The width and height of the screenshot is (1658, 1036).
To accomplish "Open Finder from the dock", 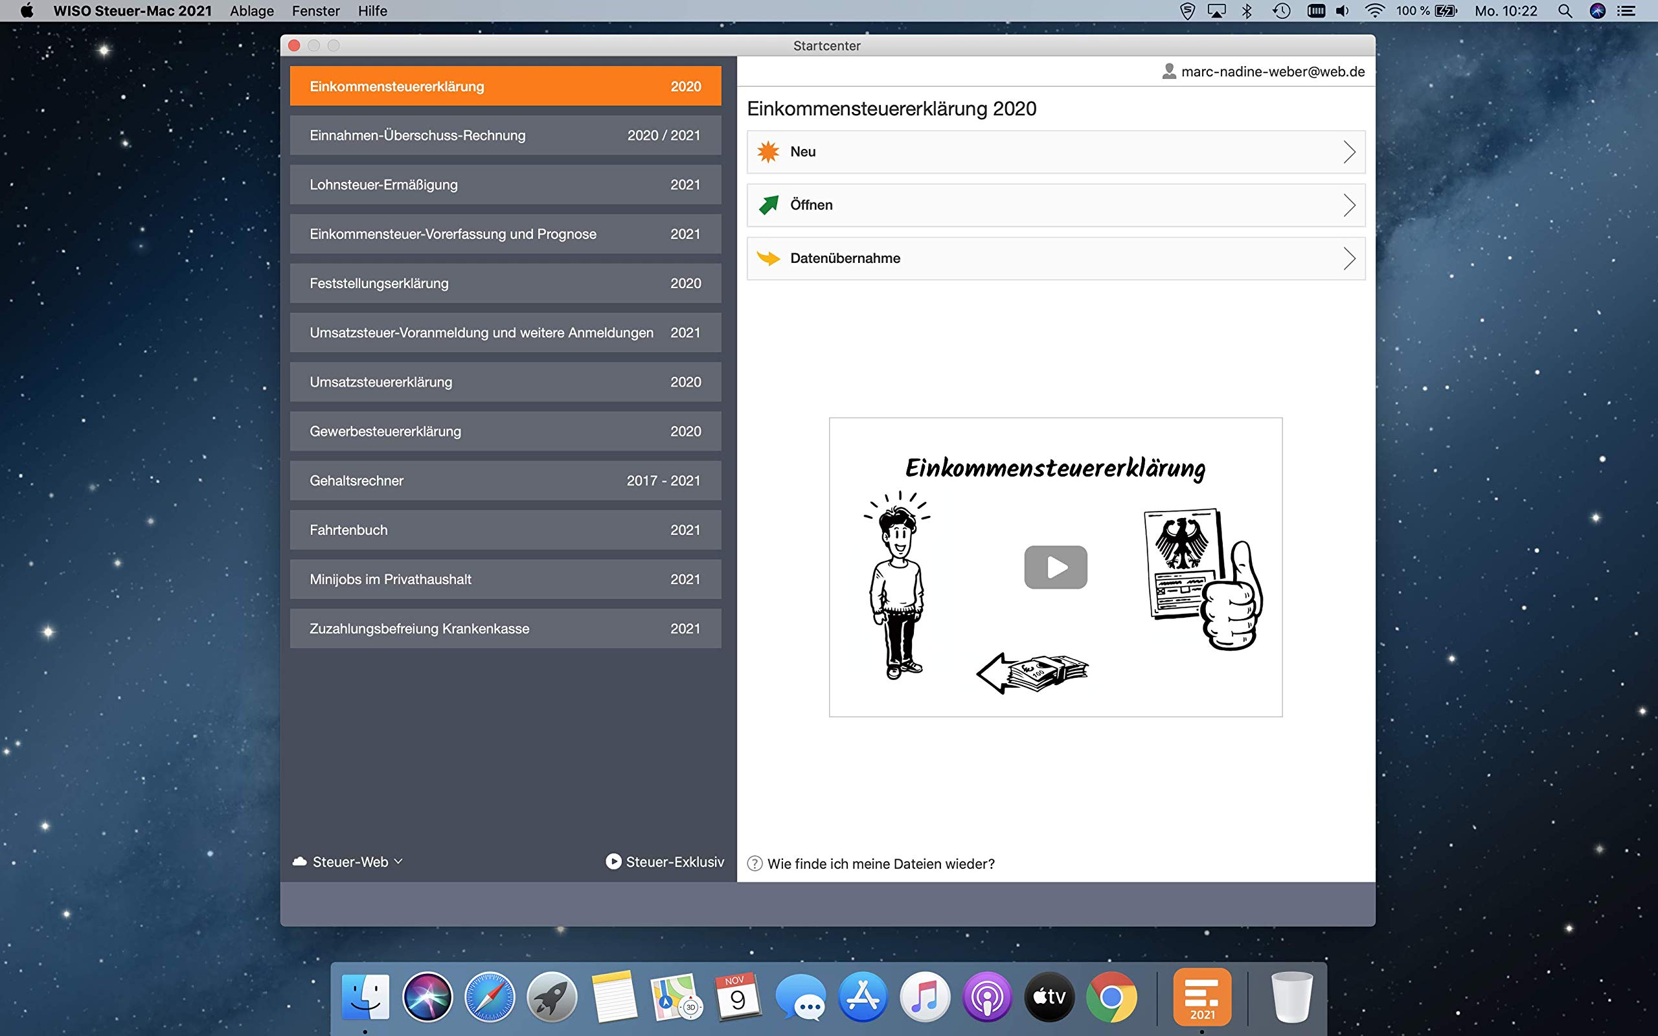I will (365, 997).
